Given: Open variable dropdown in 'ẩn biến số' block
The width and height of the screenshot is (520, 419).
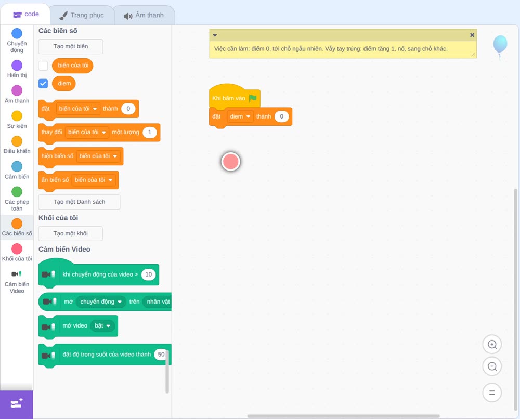Looking at the screenshot, I should pyautogui.click(x=94, y=180).
